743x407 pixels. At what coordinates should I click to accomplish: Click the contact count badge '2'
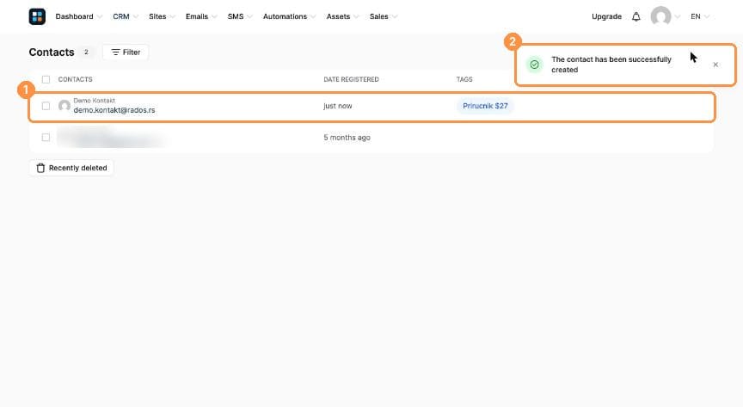86,52
